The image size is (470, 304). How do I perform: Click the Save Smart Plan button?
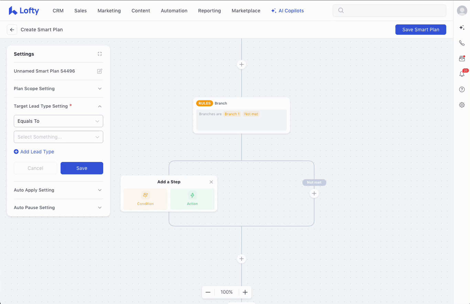click(x=420, y=30)
